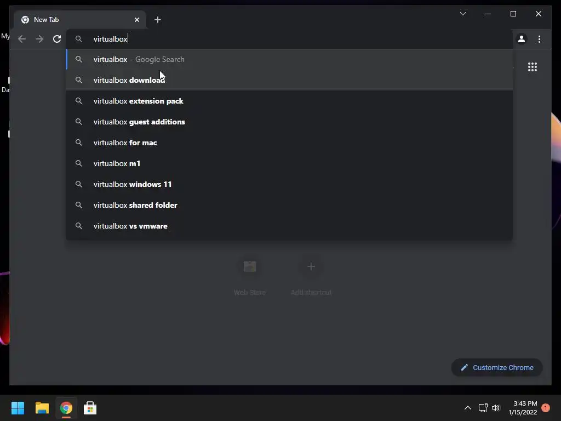The height and width of the screenshot is (421, 561).
Task: Open the notification badge in the tray
Action: [x=546, y=408]
